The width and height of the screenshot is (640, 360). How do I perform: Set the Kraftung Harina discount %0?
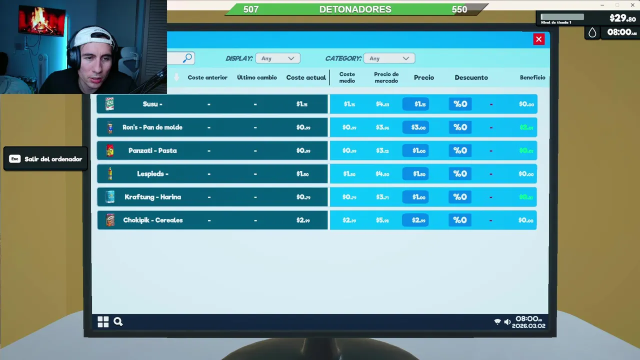[x=460, y=197]
